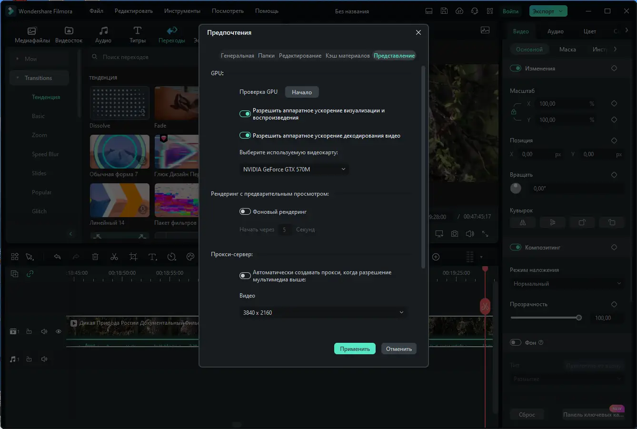
Task: Click the save project icon in title bar
Action: [x=444, y=11]
